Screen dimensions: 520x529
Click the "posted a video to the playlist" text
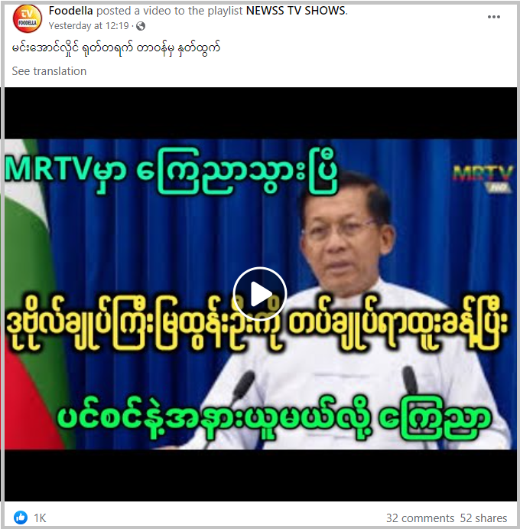point(170,11)
